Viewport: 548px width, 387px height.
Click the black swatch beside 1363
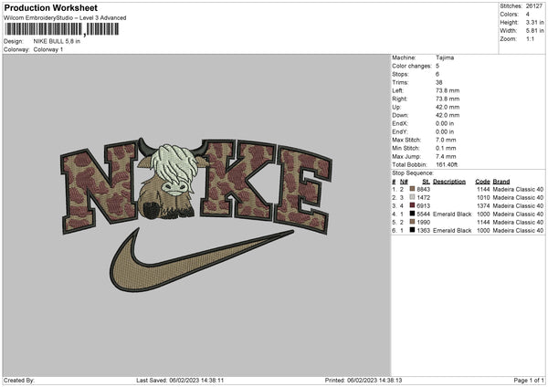[x=413, y=230]
